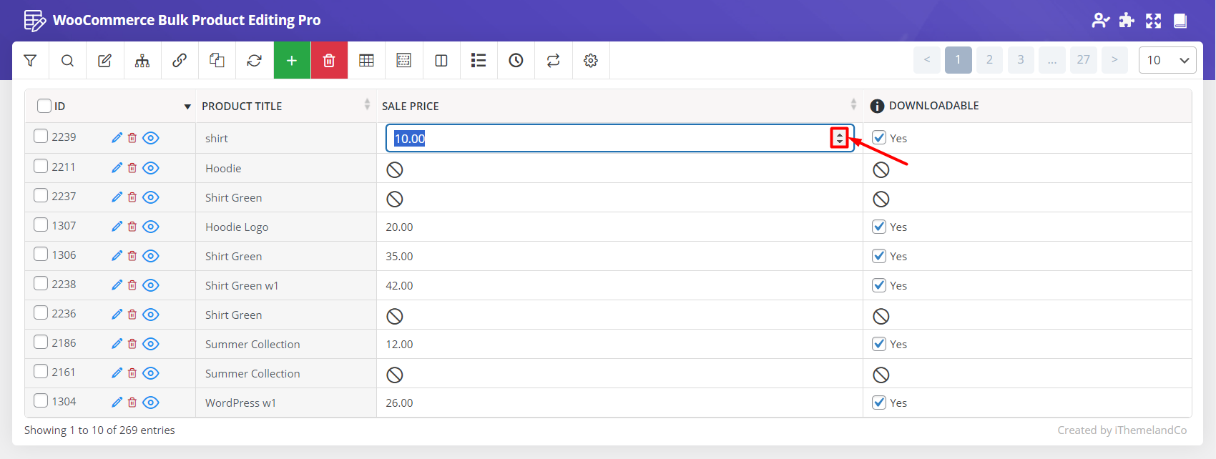The width and height of the screenshot is (1216, 459).
Task: Click the green add new product button
Action: (292, 61)
